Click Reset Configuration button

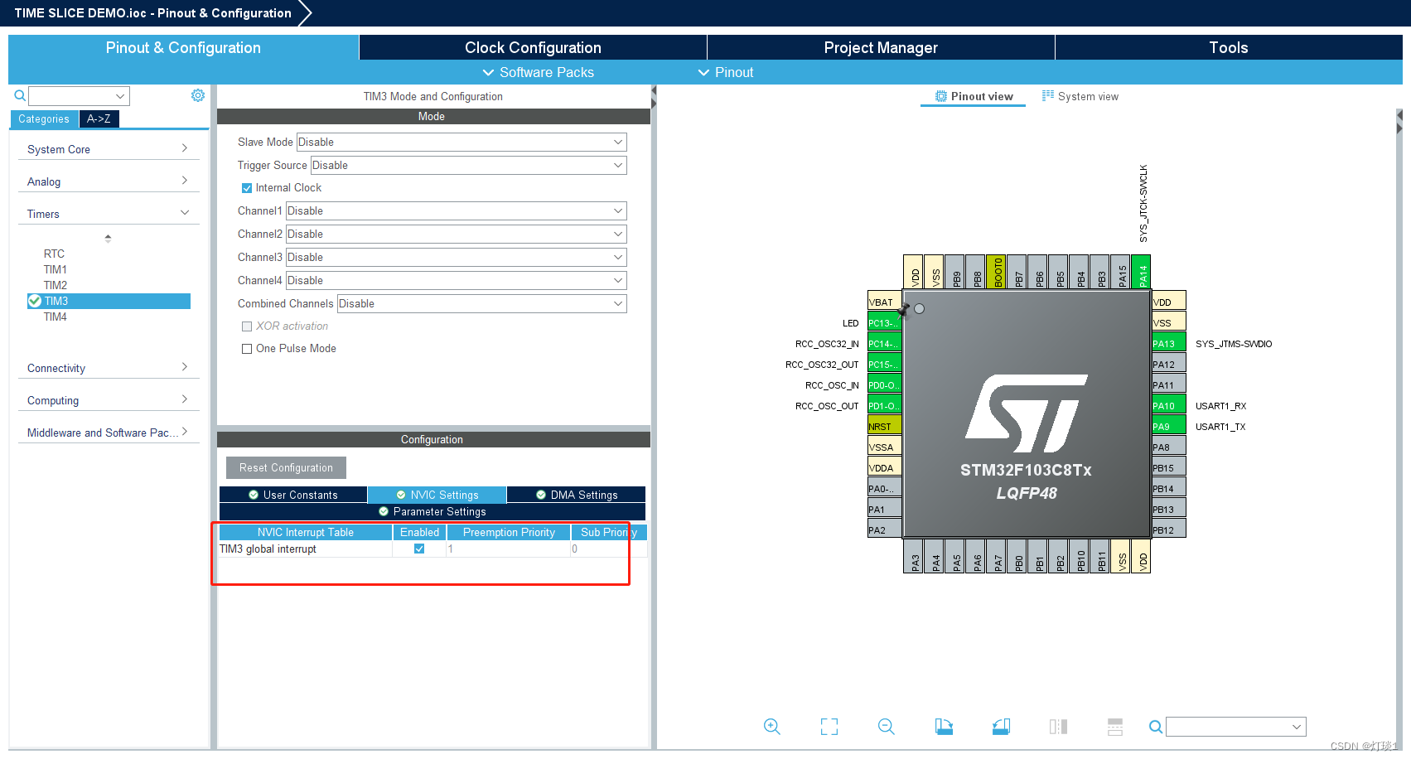[x=286, y=468]
